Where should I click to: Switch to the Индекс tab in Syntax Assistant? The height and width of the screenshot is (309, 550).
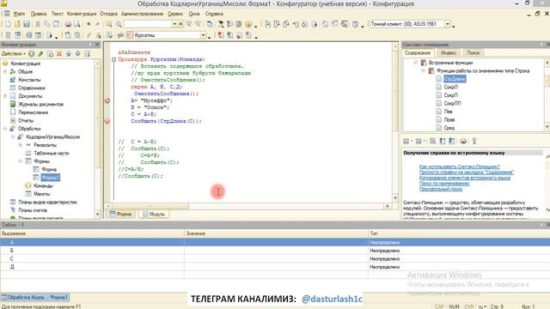[449, 53]
